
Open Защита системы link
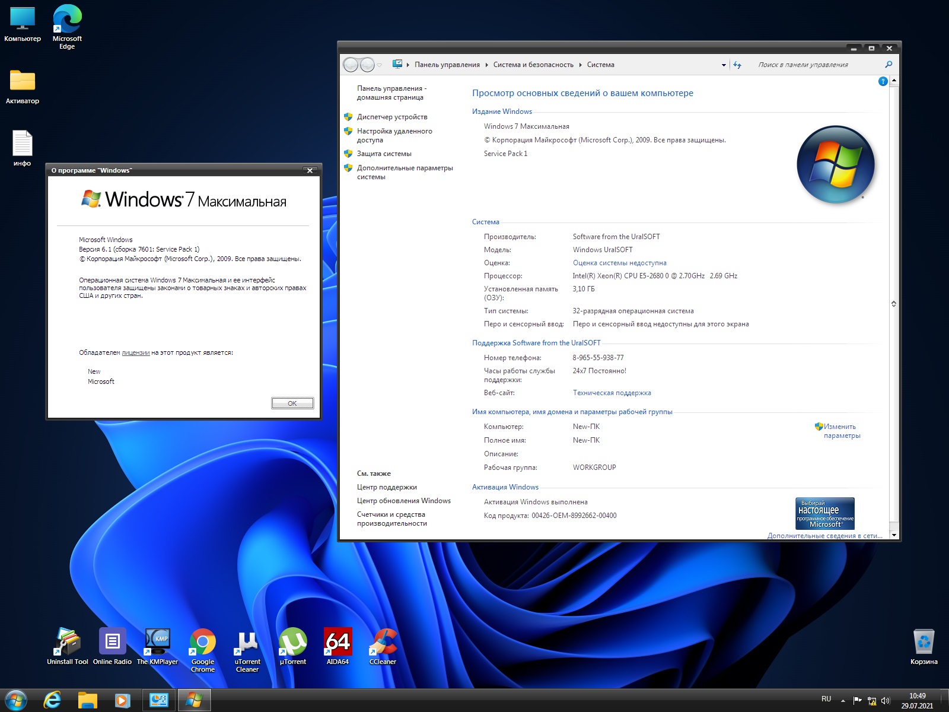point(384,154)
